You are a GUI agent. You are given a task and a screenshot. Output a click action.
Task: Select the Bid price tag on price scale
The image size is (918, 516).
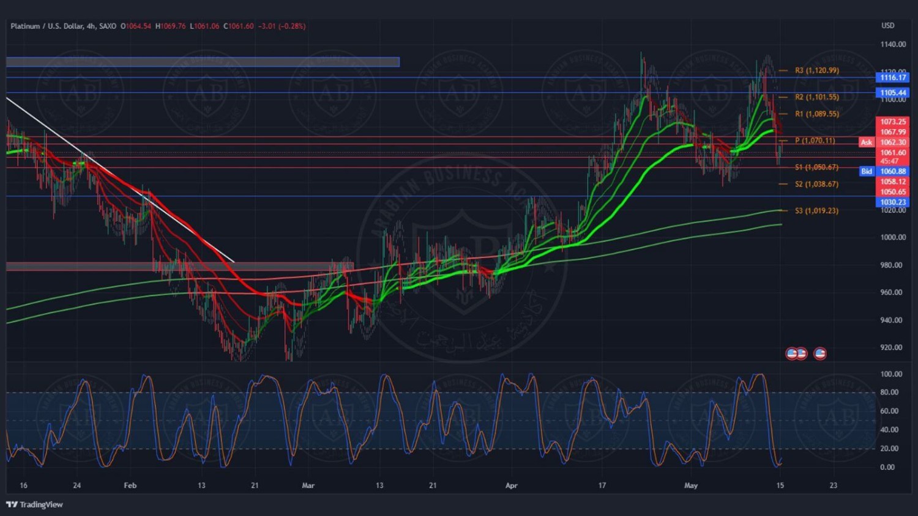(866, 171)
